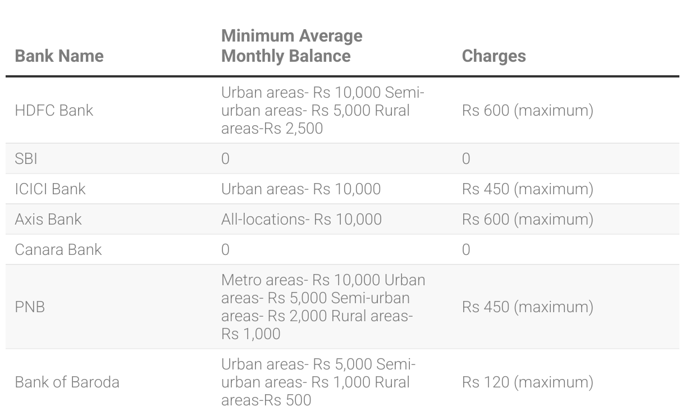Viewport: 685px width, 420px height.
Task: Click Bank of Baroda's Rs 120 charges
Action: click(527, 382)
